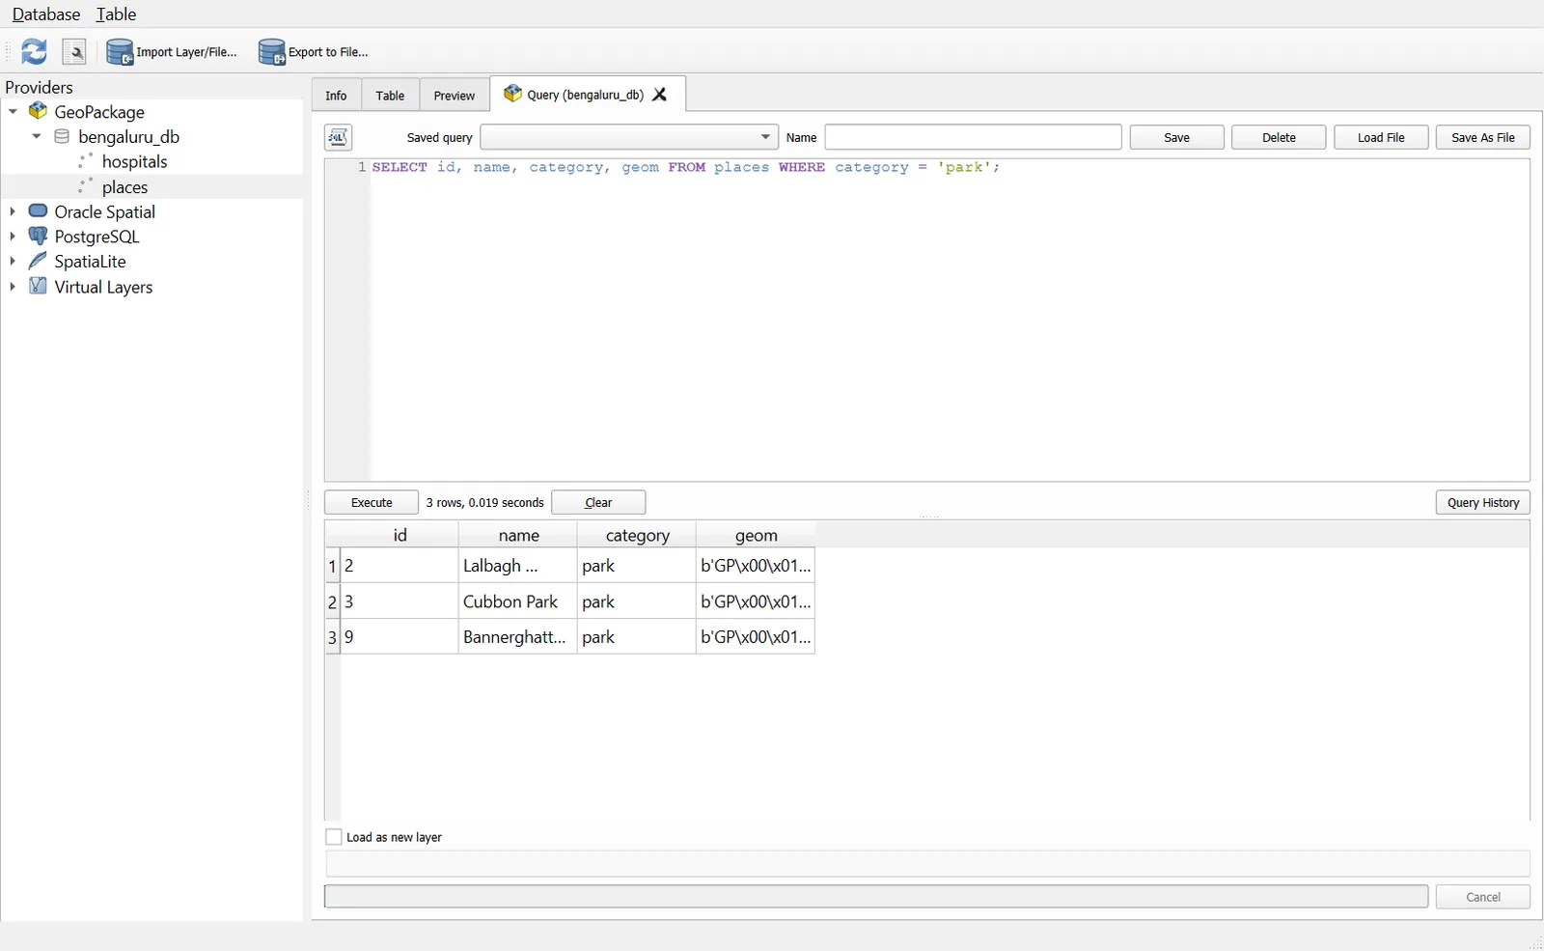
Task: Click the Oracle Spatial provider icon
Action: tap(38, 210)
